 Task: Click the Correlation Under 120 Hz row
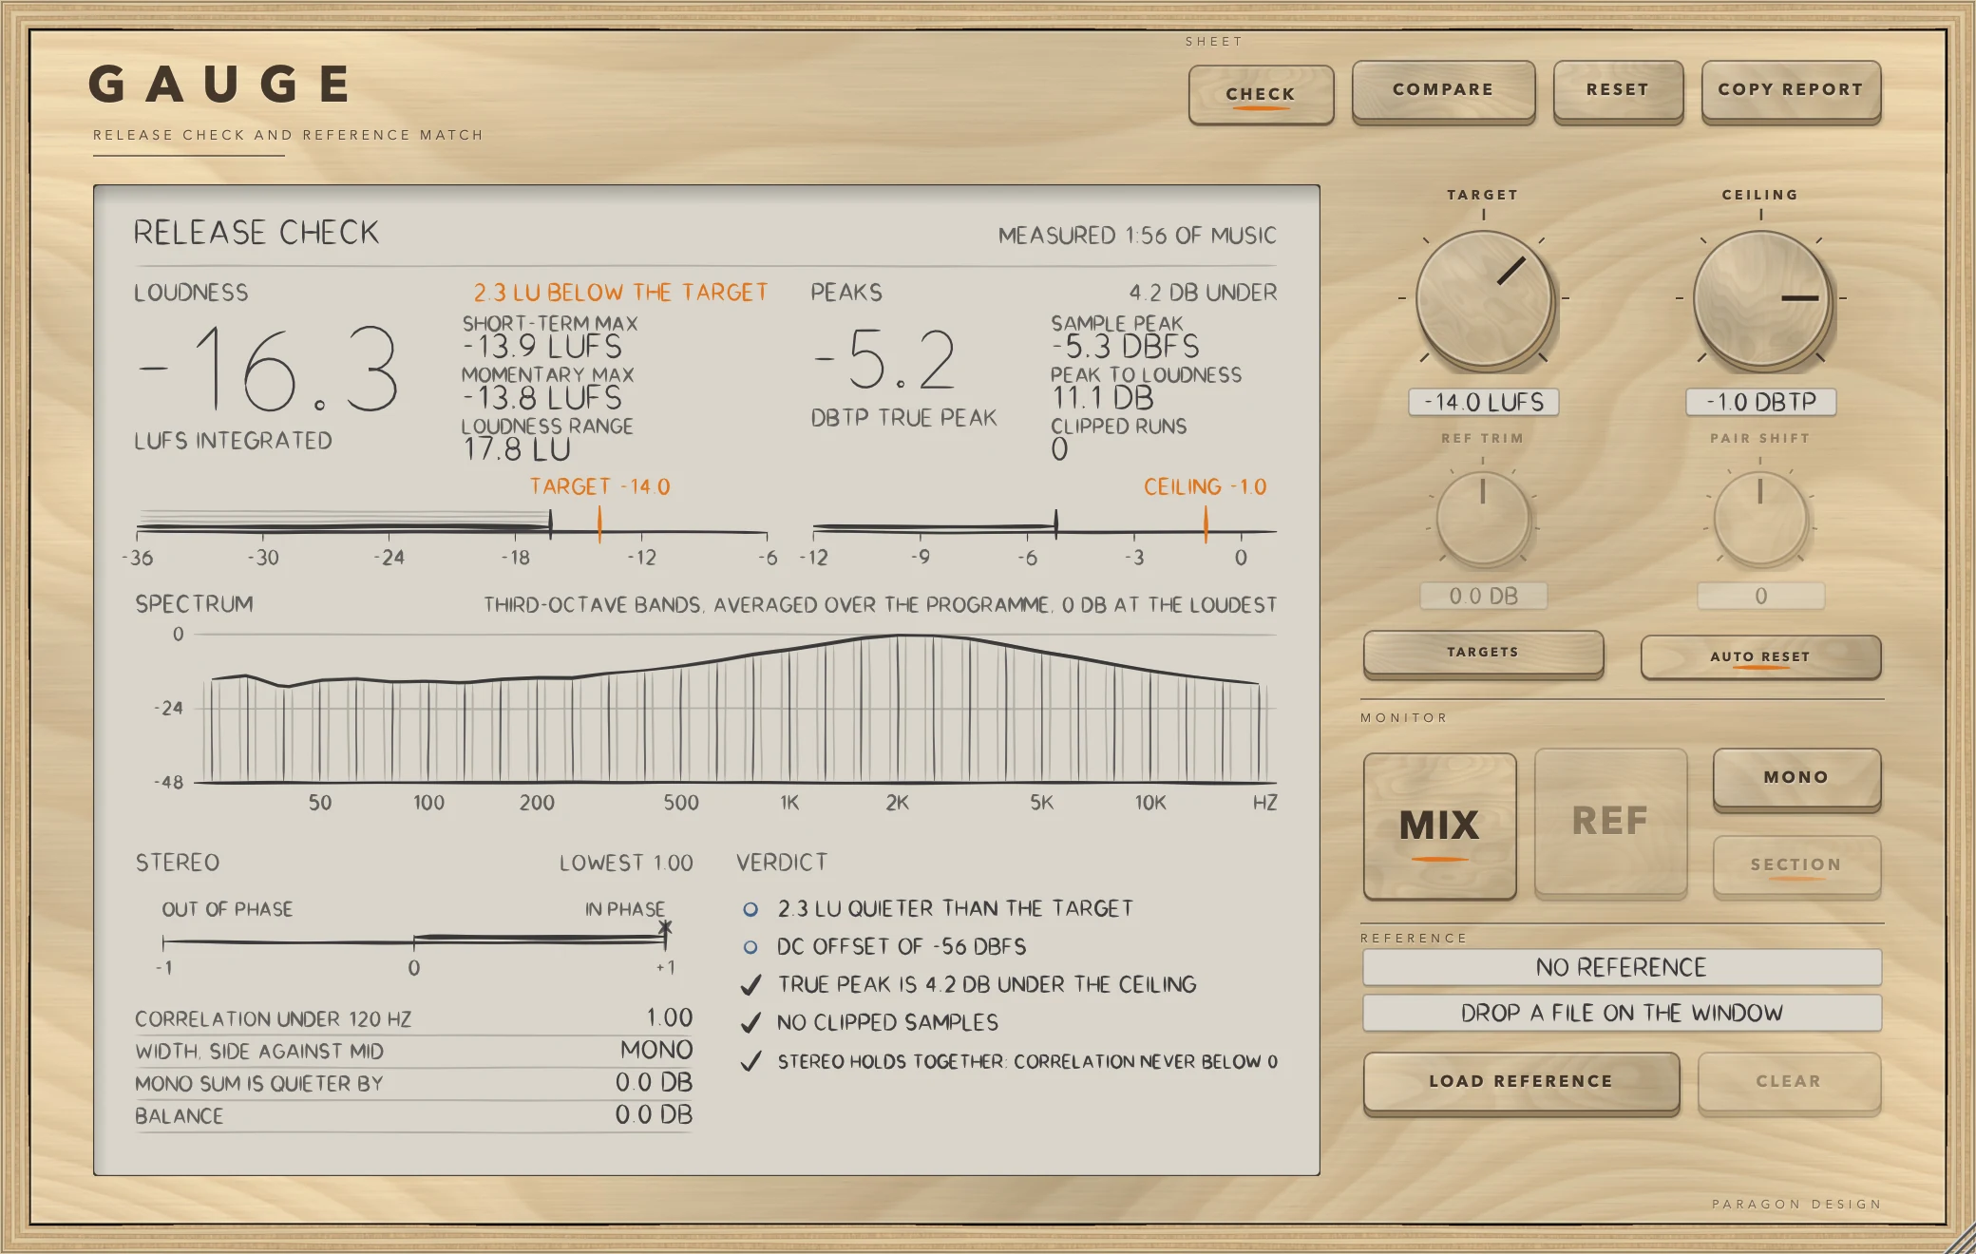coord(413,1018)
